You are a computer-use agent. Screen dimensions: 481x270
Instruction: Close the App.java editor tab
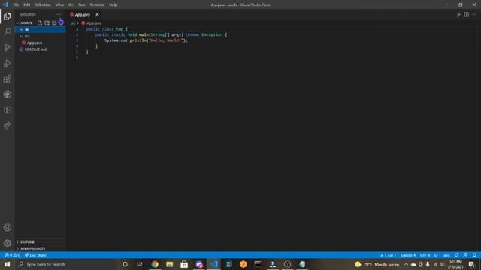point(97,14)
